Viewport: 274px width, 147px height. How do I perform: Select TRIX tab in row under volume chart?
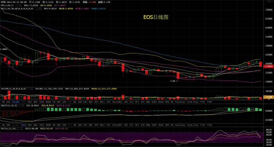point(42,102)
